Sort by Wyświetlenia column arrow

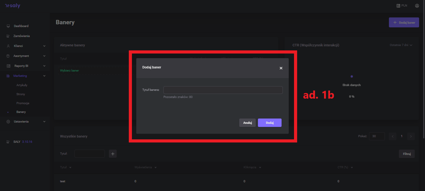155,168
